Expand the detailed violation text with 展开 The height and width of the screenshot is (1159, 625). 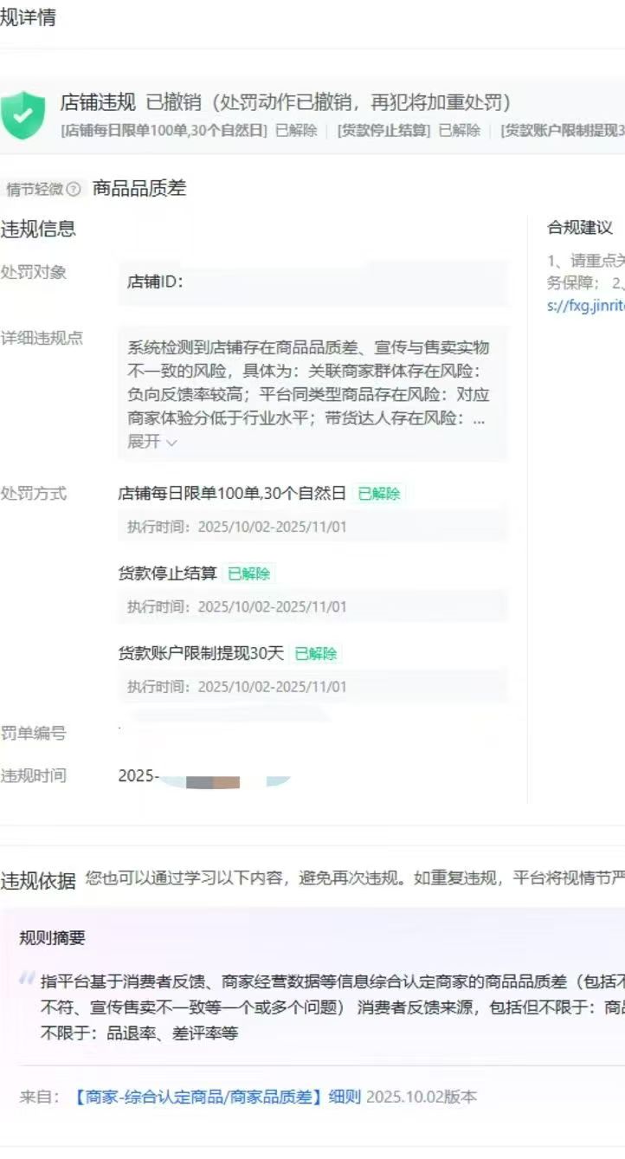(152, 442)
